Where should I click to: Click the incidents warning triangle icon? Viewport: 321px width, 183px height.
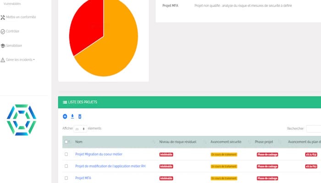coord(3,60)
